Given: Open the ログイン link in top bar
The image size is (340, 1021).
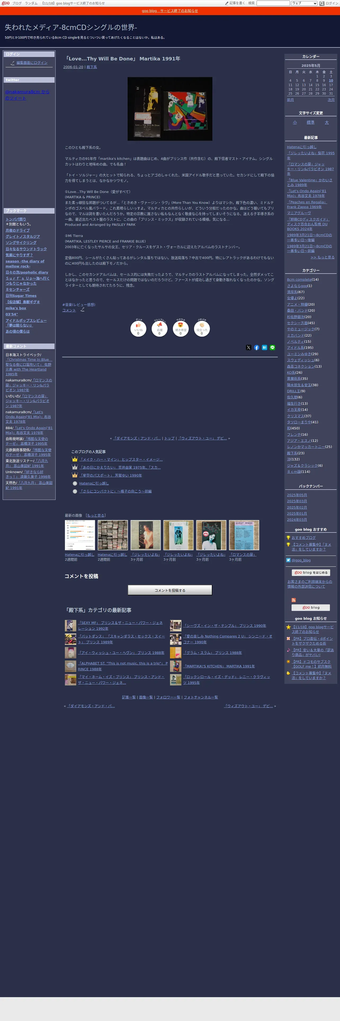Looking at the screenshot, I should click(x=332, y=3).
